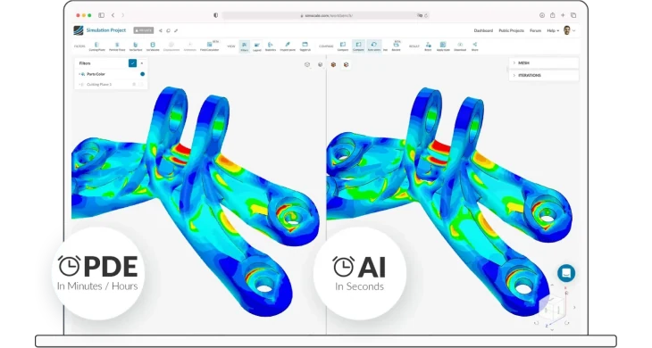Image resolution: width=652 pixels, height=348 pixels.
Task: Click the simscale.com address bar
Action: click(325, 15)
